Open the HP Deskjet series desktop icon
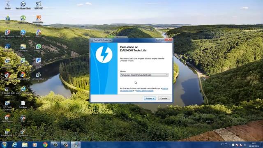Screen dimensions: 263x148 (7, 92)
